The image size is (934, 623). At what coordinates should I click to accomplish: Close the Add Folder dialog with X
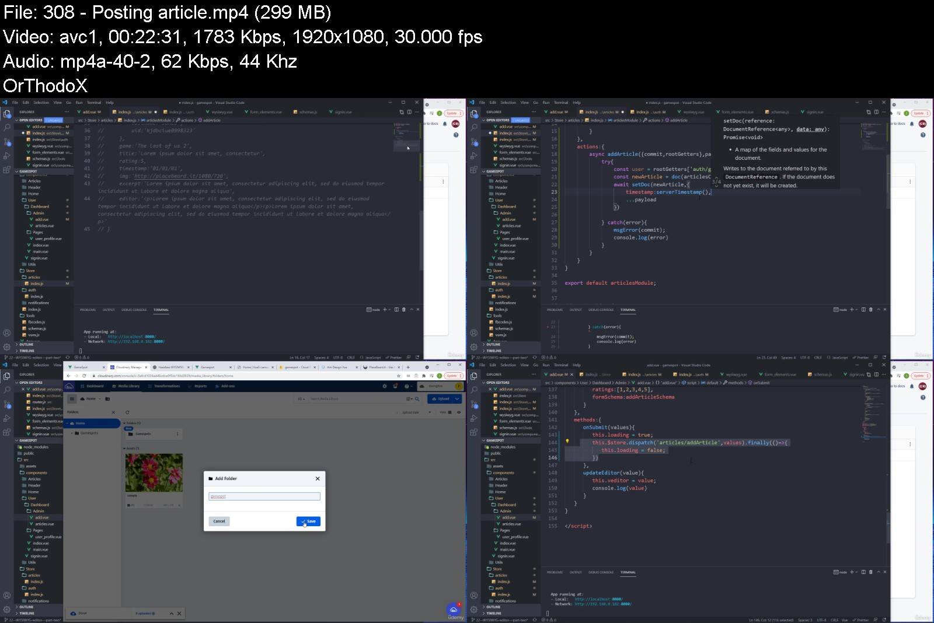point(318,478)
